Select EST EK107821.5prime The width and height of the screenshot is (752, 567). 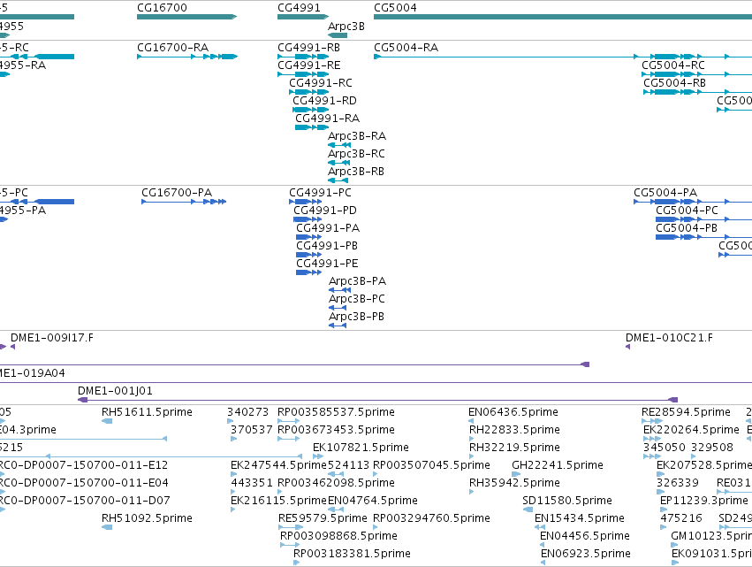(318, 456)
